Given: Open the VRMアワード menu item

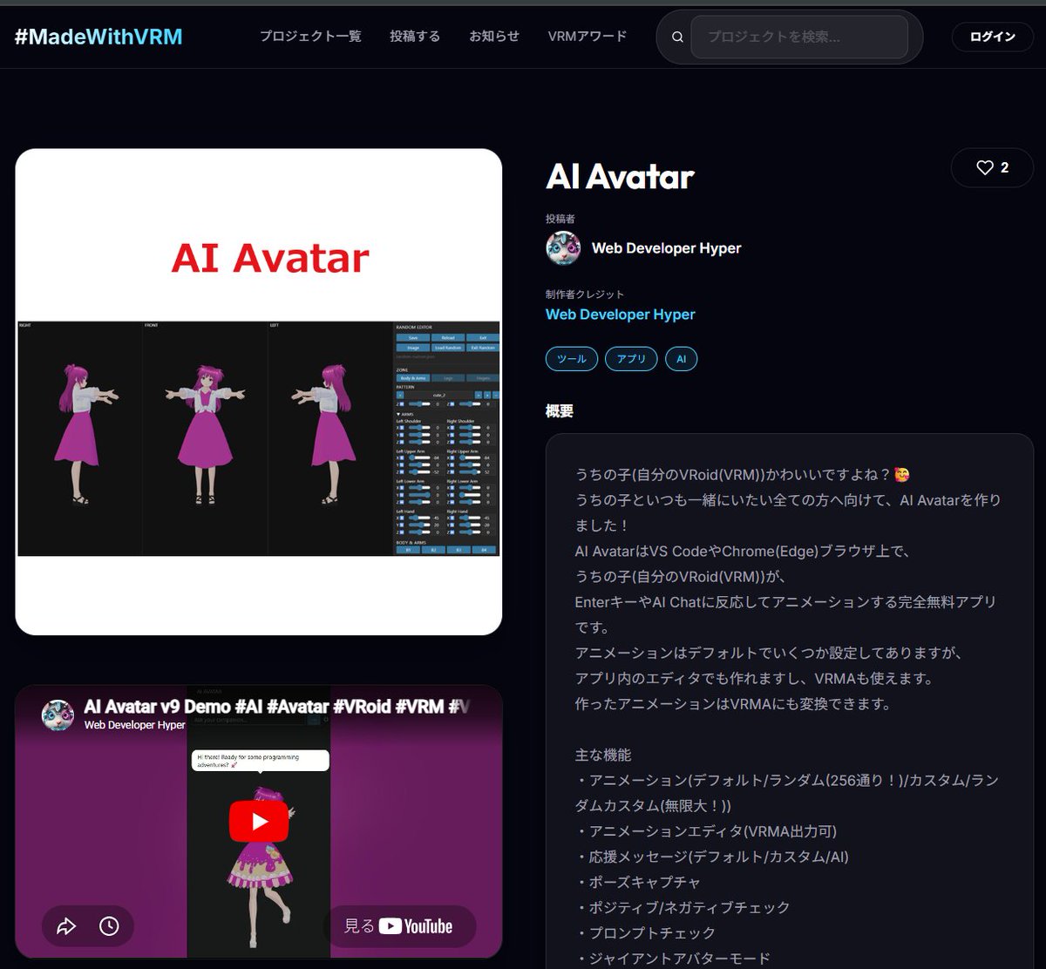Looking at the screenshot, I should [588, 37].
